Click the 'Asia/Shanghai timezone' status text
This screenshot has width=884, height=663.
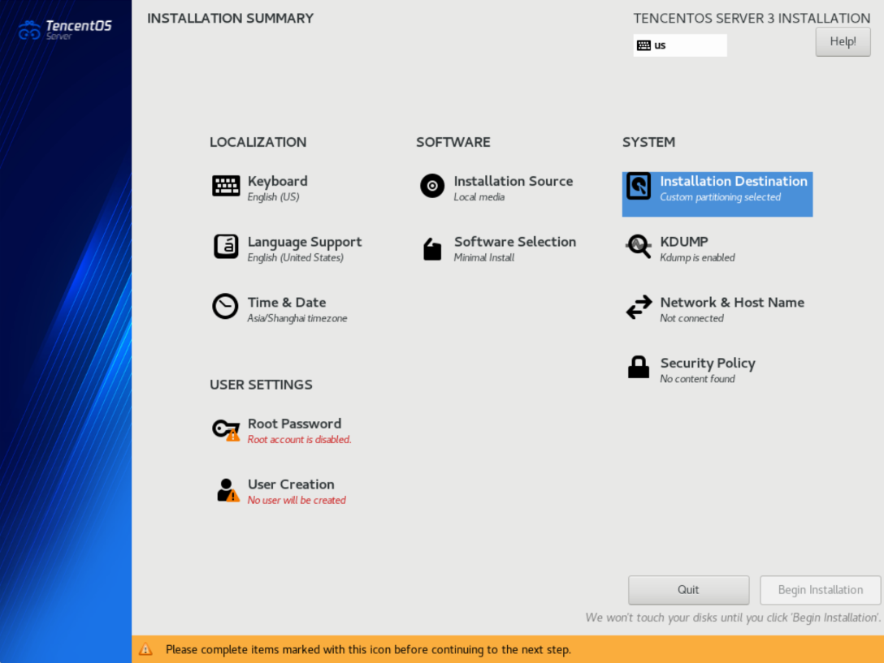pos(297,318)
